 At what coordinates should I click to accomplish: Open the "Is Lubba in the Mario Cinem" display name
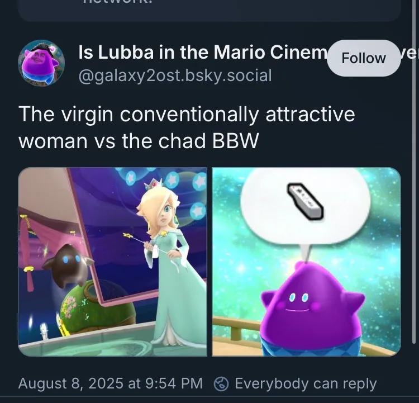tap(203, 52)
